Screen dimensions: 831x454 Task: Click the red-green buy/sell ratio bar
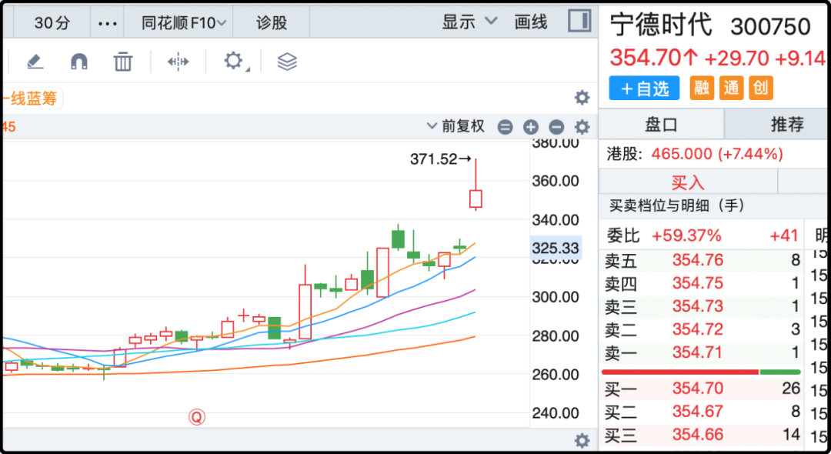pyautogui.click(x=700, y=372)
